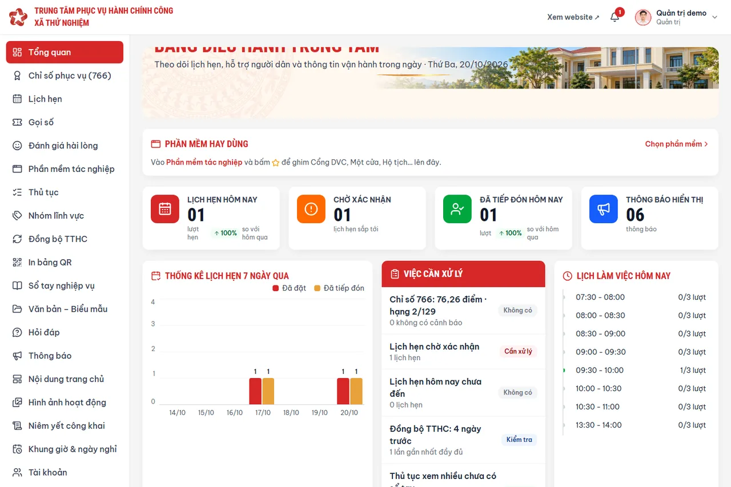Click the In bảng QR code icon

pos(17,263)
